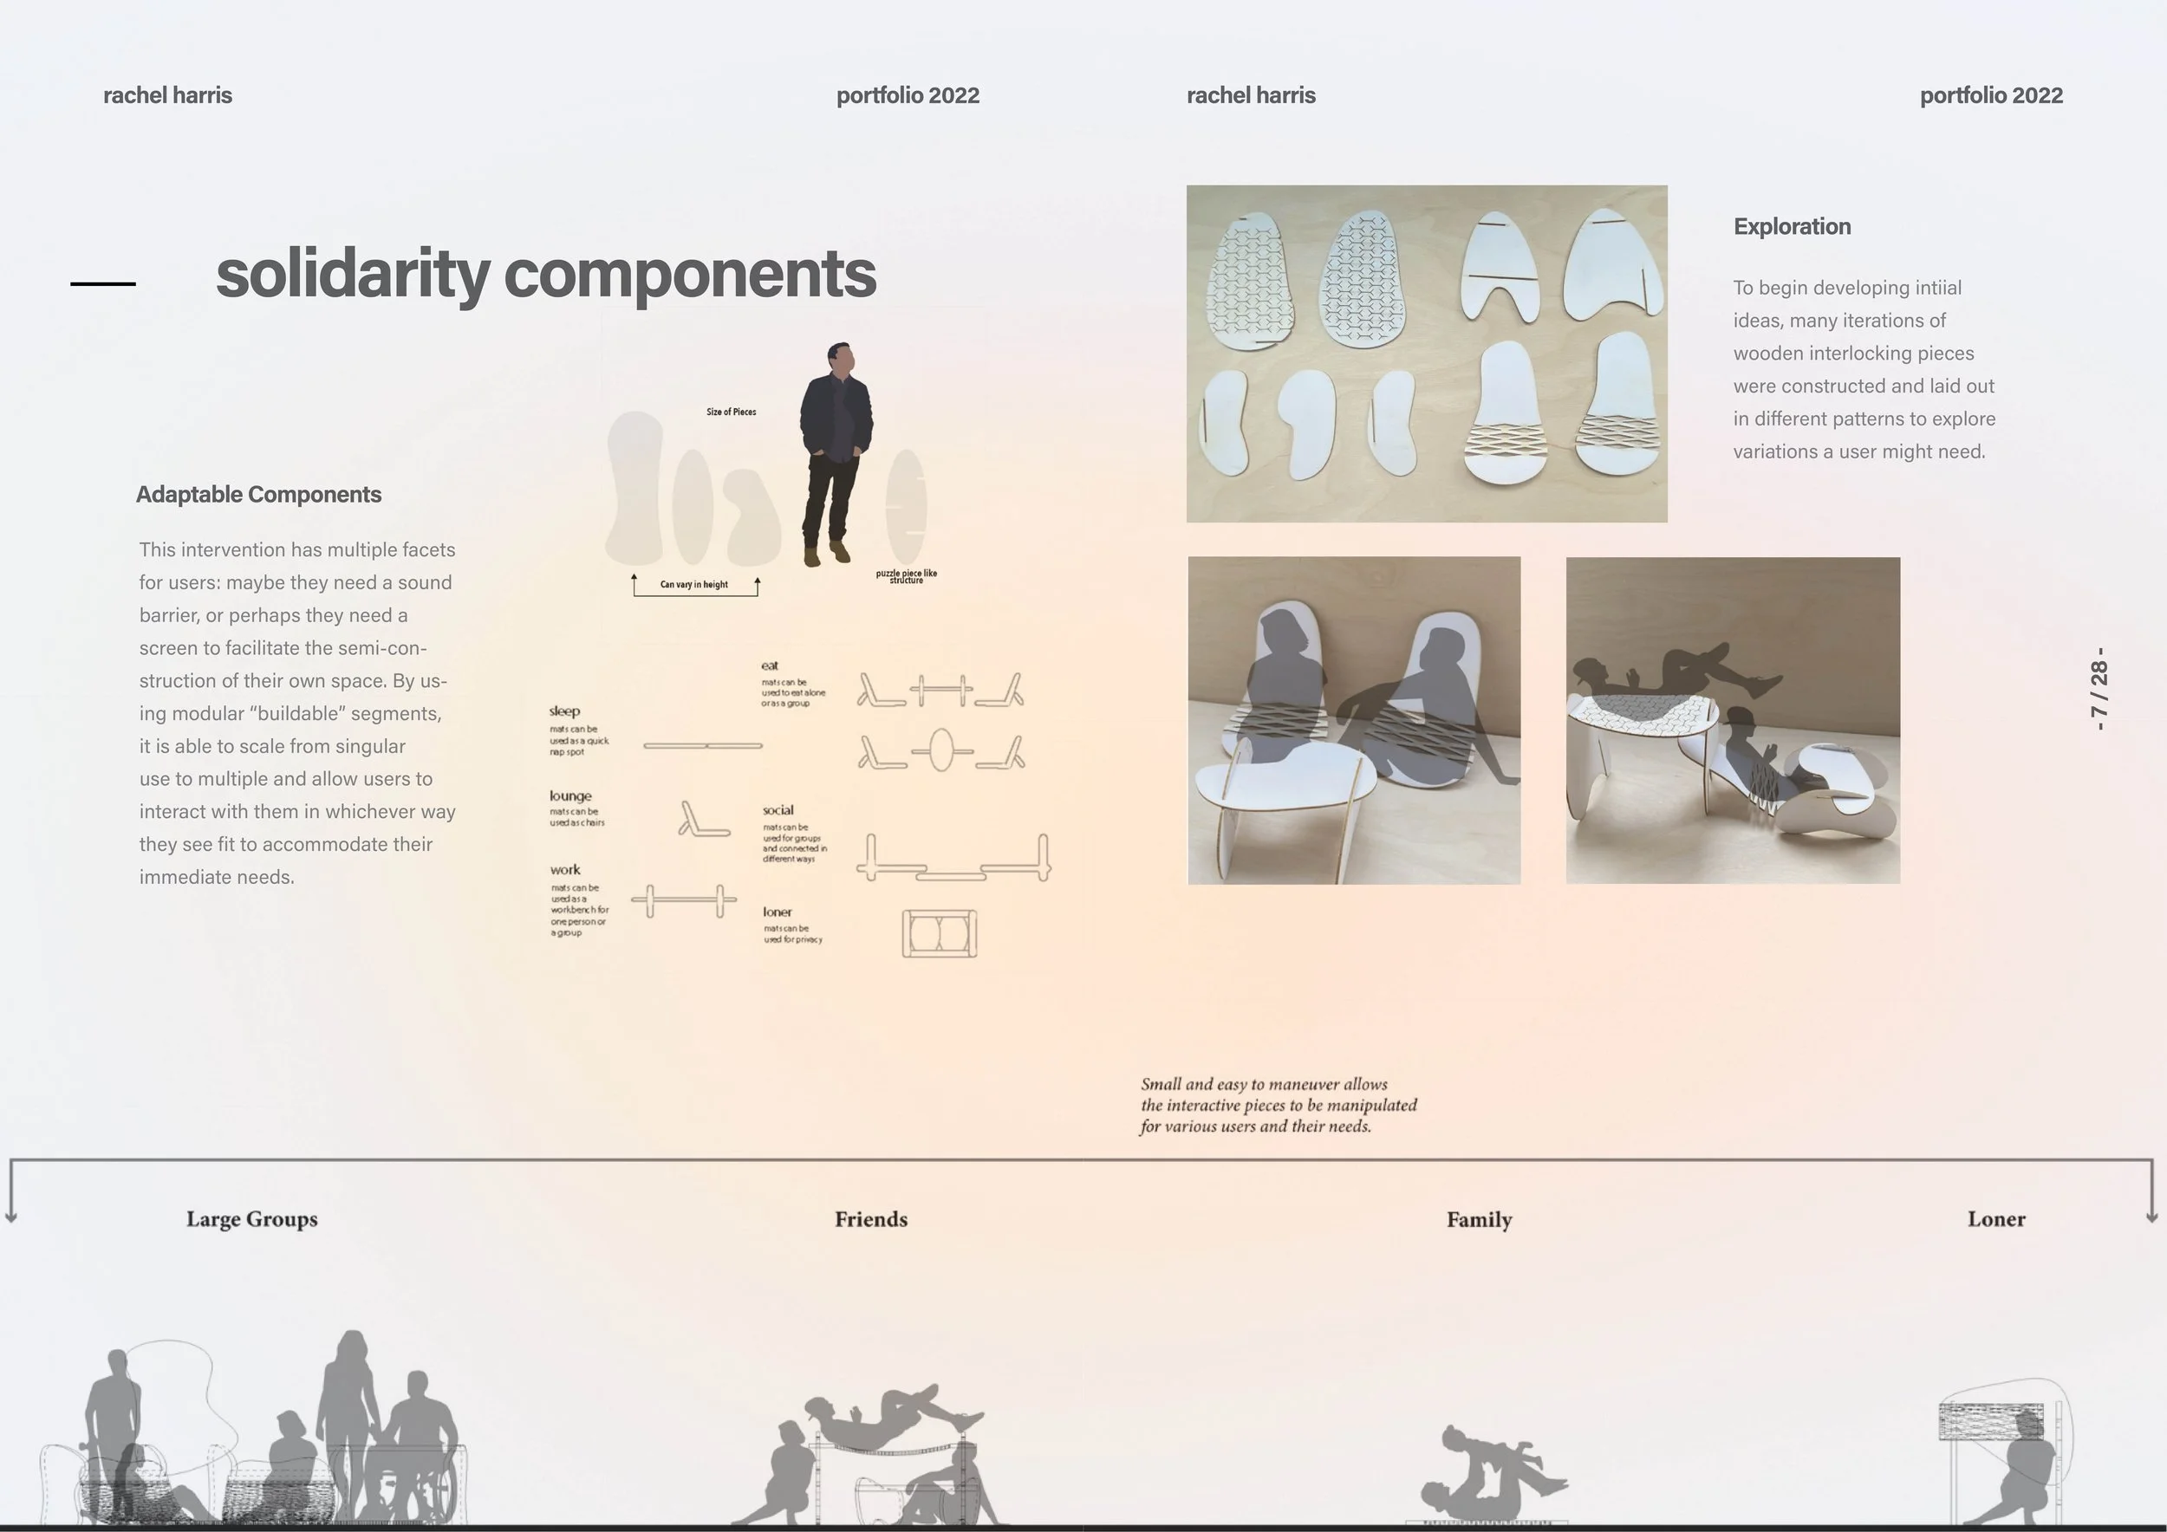Viewport: 2167px width, 1532px height.
Task: Click the 'Large Groups' label
Action: [252, 1219]
